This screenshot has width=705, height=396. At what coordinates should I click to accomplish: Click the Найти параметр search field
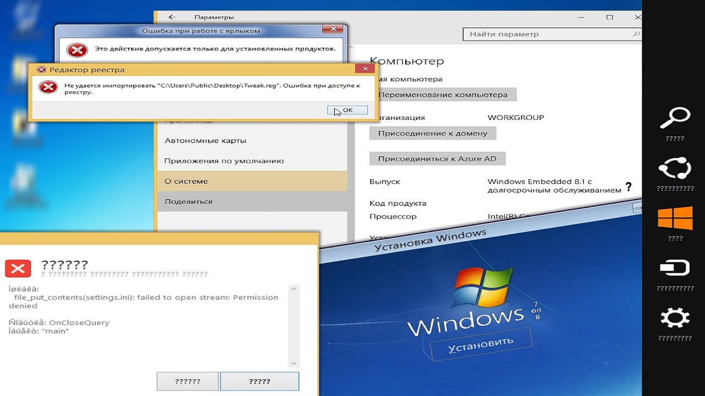click(552, 34)
